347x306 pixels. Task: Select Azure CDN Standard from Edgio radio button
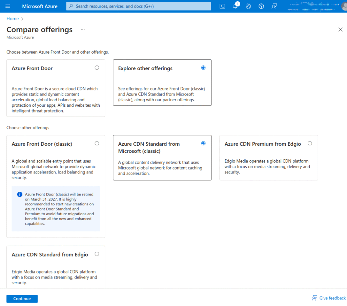coord(97,254)
